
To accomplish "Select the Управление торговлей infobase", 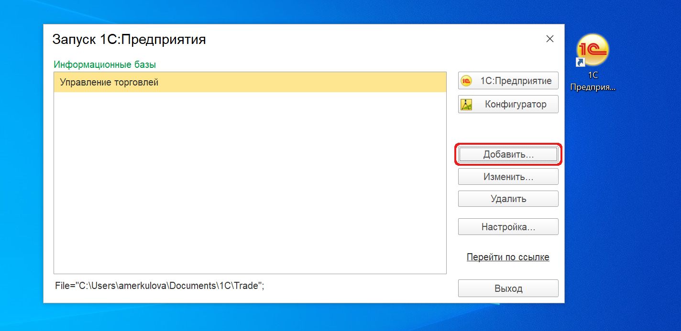I will point(250,82).
